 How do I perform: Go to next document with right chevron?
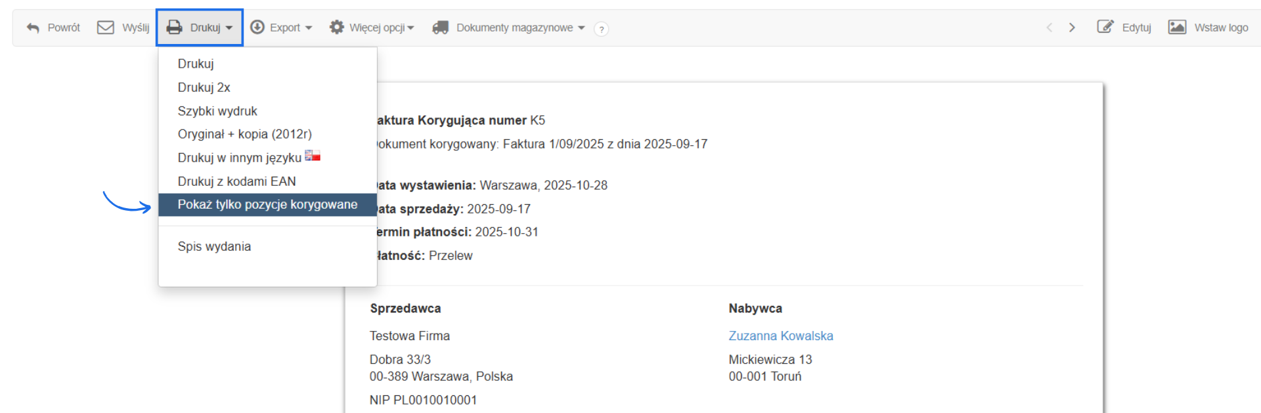click(1072, 28)
